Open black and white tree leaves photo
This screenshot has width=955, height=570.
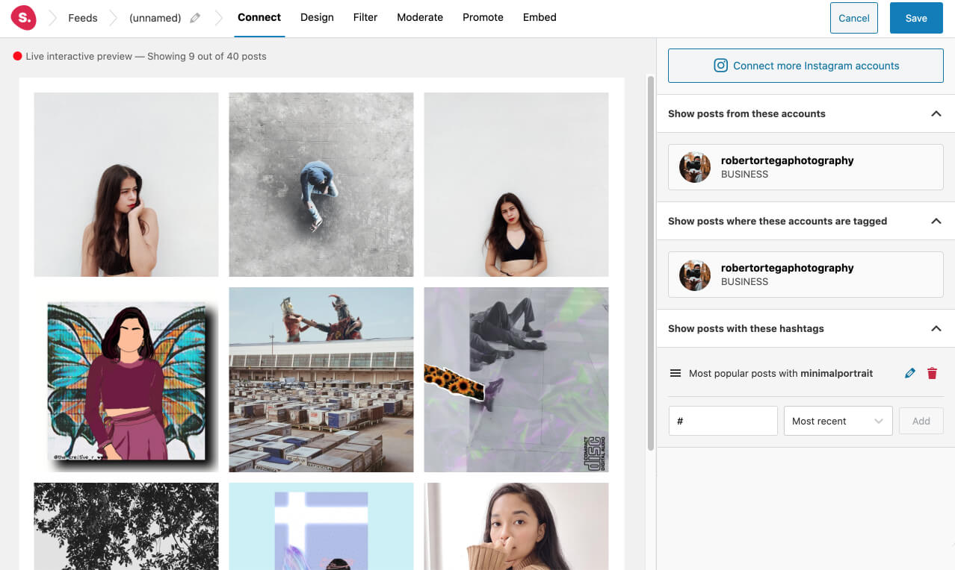point(126,526)
